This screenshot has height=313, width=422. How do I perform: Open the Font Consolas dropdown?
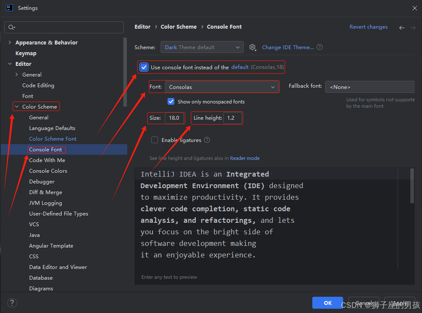pos(222,87)
